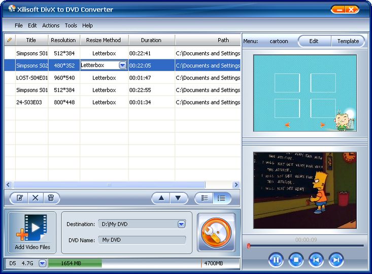Select the LOST-S04E01 row
This screenshot has height=274, width=372.
(123, 78)
